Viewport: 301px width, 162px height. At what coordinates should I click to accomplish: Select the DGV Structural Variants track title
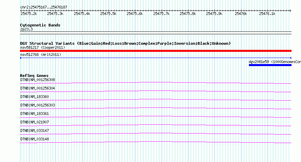(x=125, y=43)
